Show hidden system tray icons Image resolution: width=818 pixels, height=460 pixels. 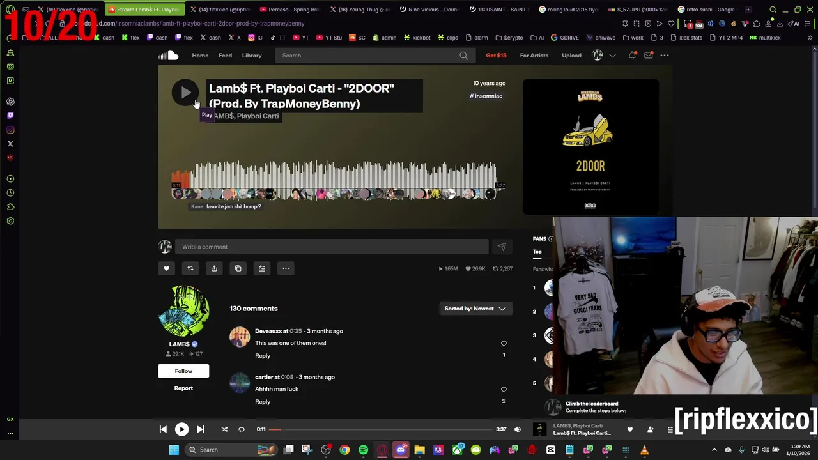(x=714, y=450)
